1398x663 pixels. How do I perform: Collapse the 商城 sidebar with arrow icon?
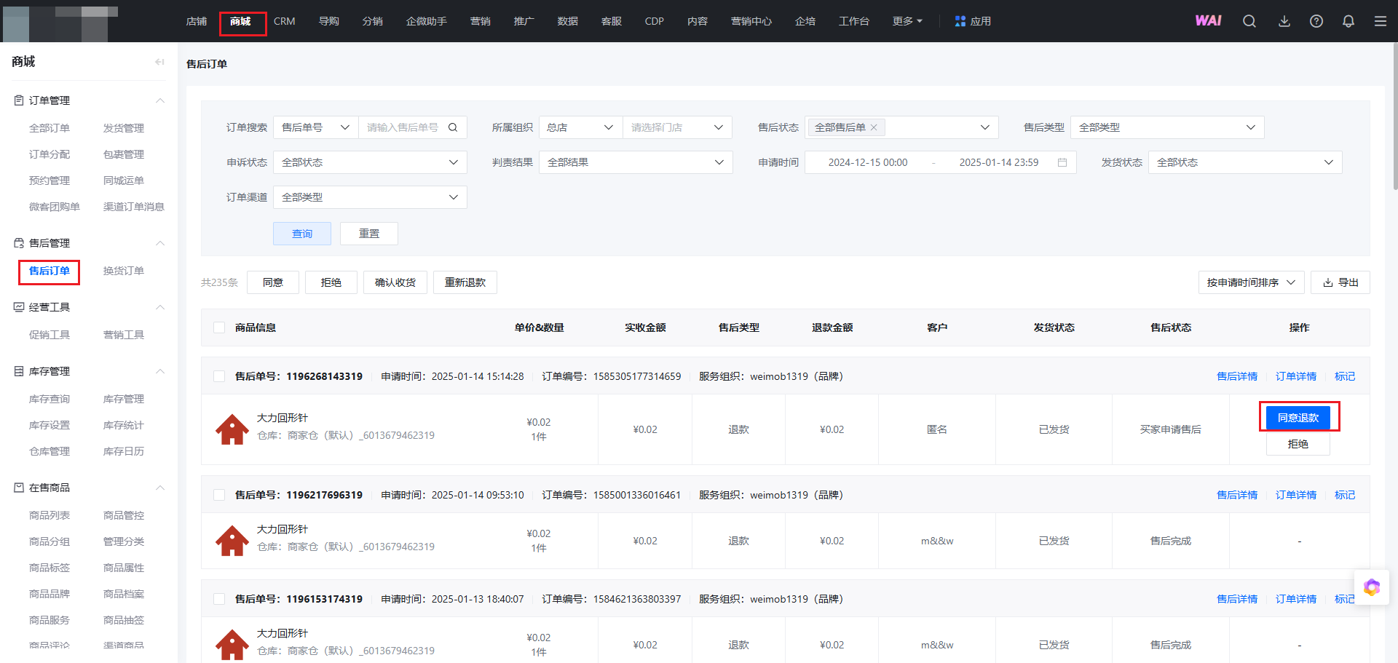click(x=159, y=62)
